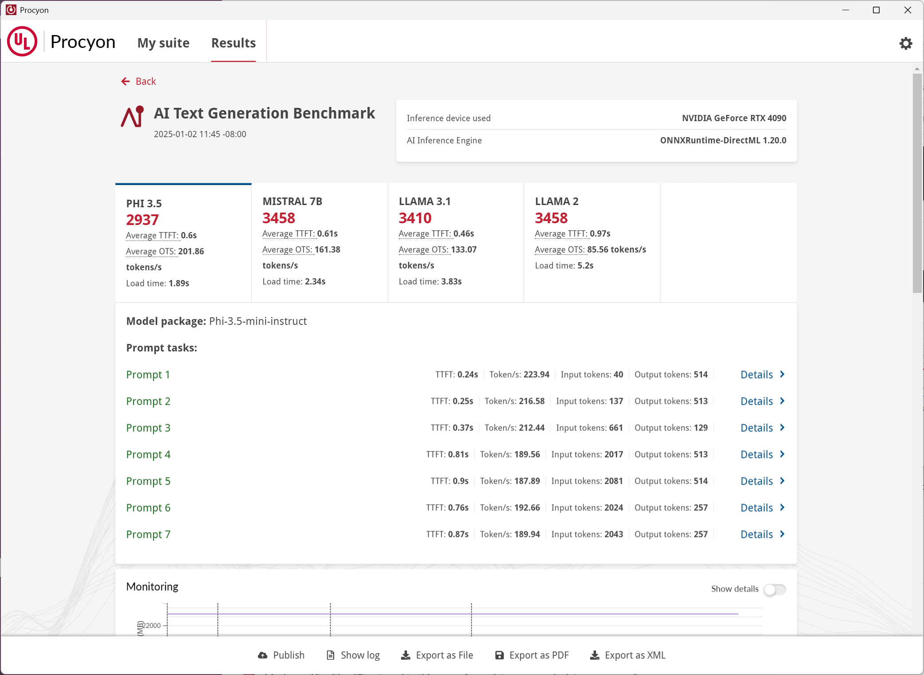Viewport: 924px width, 675px height.
Task: Expand Prompt 1 details chevron
Action: [782, 374]
